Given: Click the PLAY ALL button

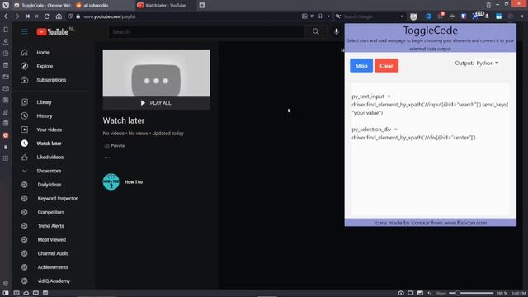Looking at the screenshot, I should tap(156, 103).
